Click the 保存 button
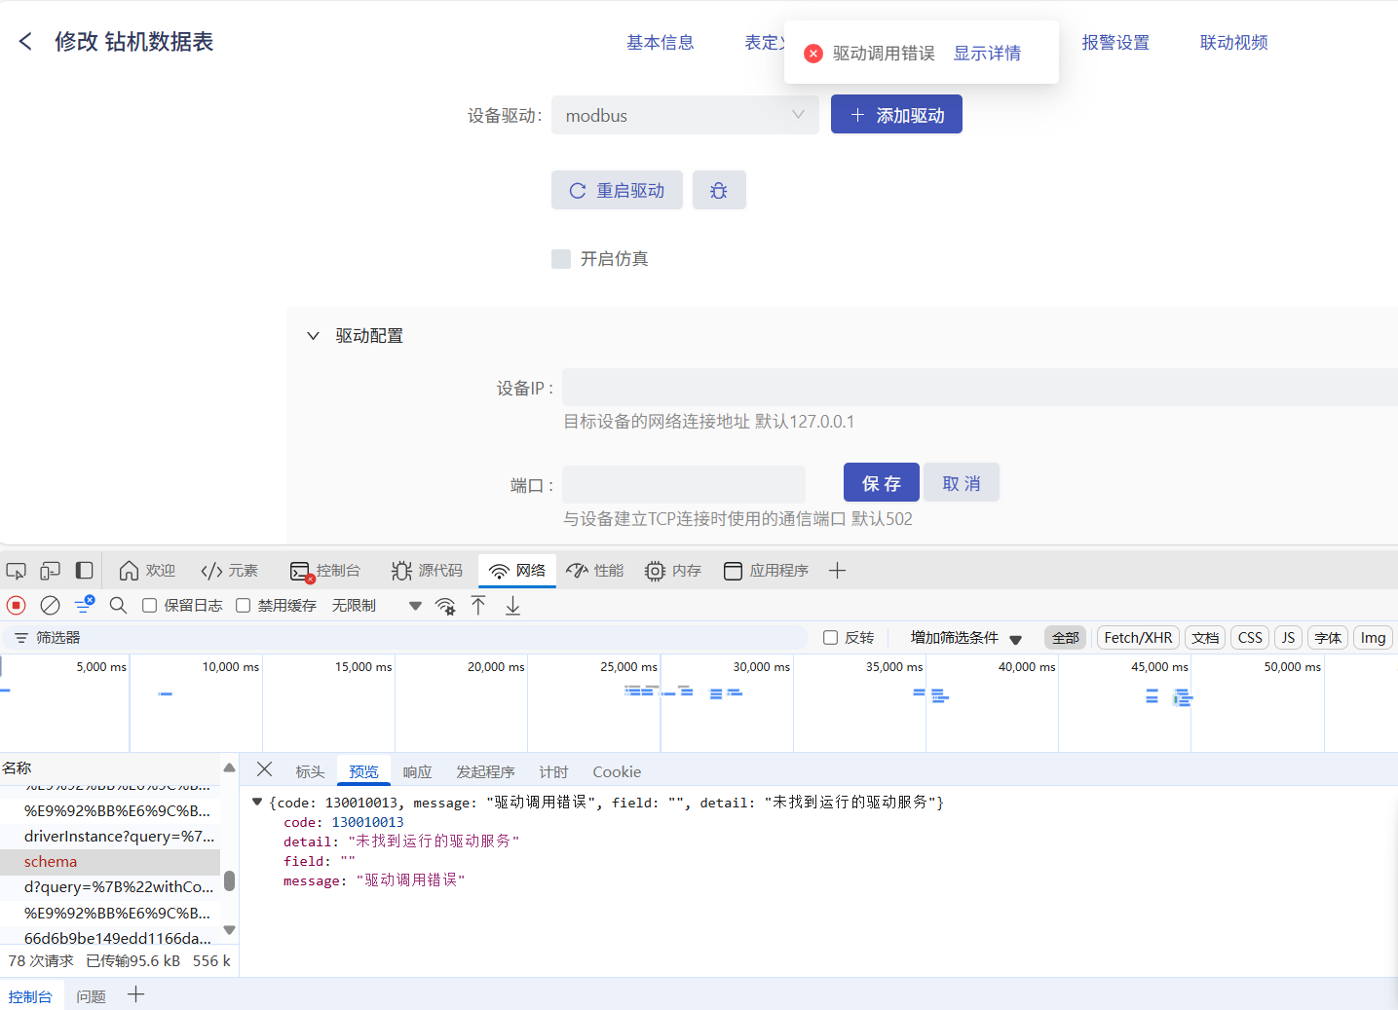This screenshot has width=1398, height=1010. pyautogui.click(x=882, y=483)
